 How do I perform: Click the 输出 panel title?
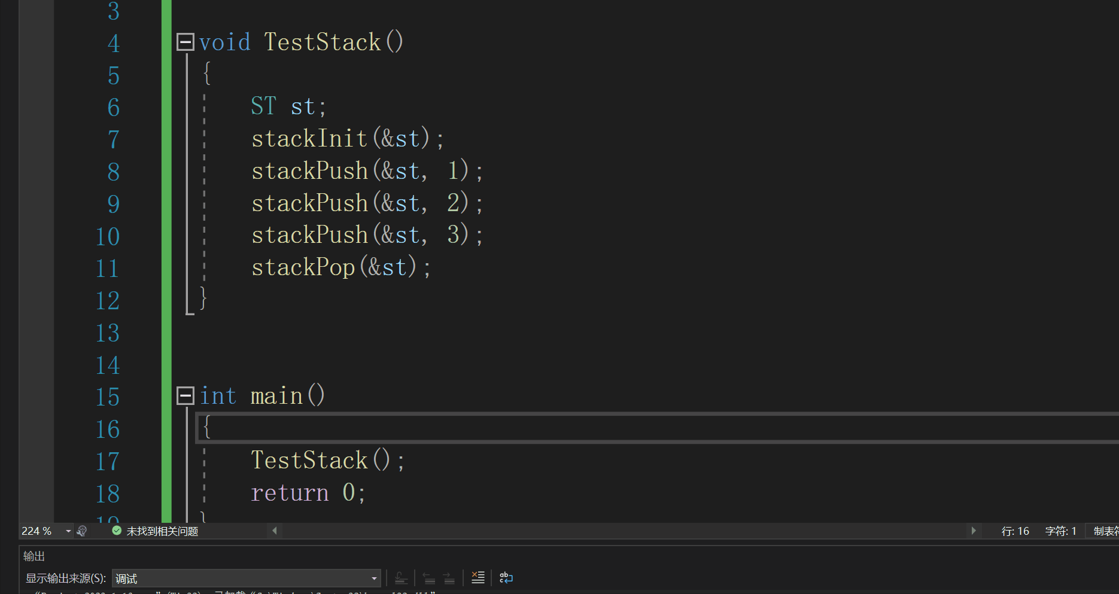click(34, 556)
